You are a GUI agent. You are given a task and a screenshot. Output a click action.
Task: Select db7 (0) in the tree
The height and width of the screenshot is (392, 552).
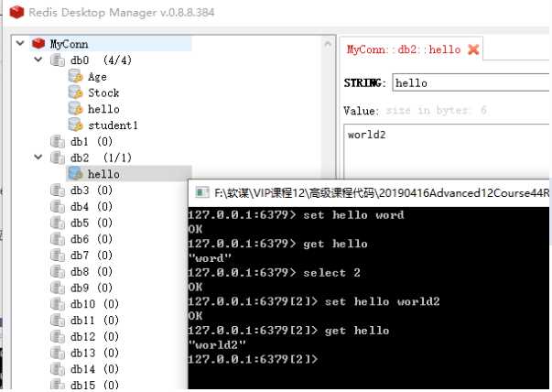click(92, 255)
